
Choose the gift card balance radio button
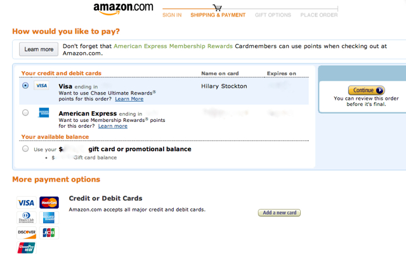tap(25, 149)
